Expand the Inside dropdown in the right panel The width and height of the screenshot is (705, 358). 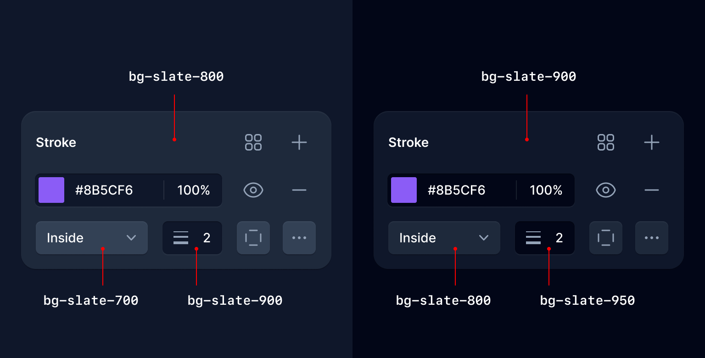[x=444, y=238]
